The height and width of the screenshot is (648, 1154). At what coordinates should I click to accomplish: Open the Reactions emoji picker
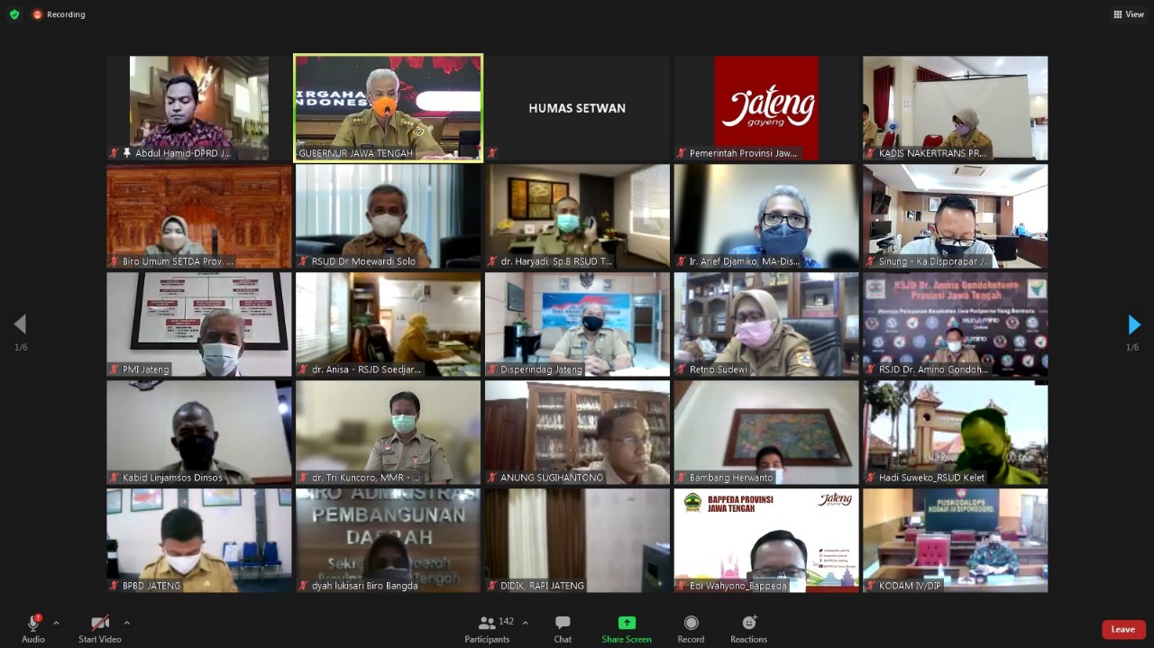click(x=748, y=628)
